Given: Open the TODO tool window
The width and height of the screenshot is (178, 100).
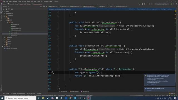Looking at the screenshot, I should 6,94.
